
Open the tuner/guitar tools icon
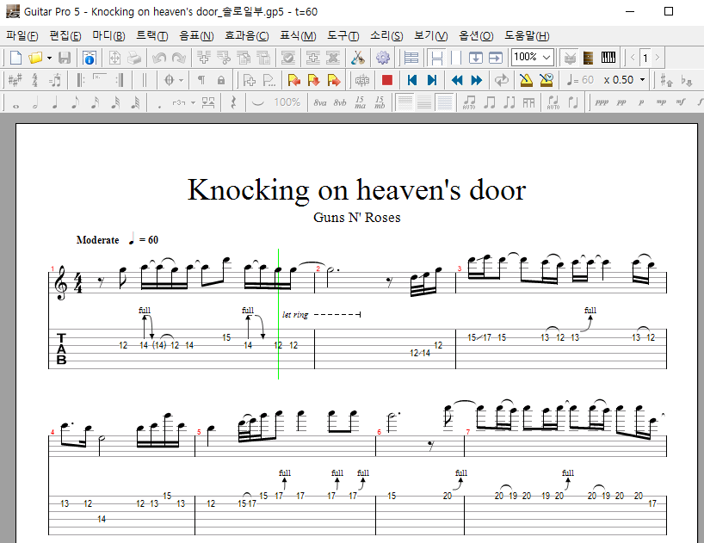coord(357,58)
